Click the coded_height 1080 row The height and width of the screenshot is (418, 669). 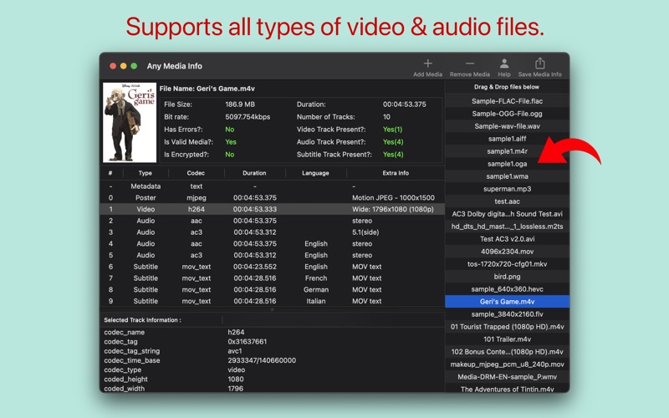click(x=273, y=380)
